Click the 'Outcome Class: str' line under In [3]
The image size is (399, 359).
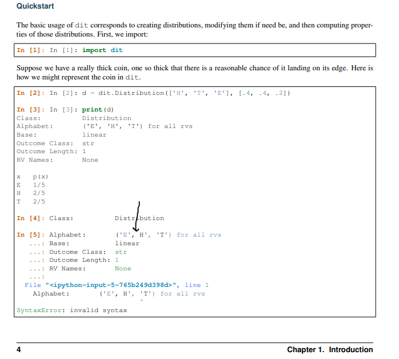pyautogui.click(x=55, y=143)
